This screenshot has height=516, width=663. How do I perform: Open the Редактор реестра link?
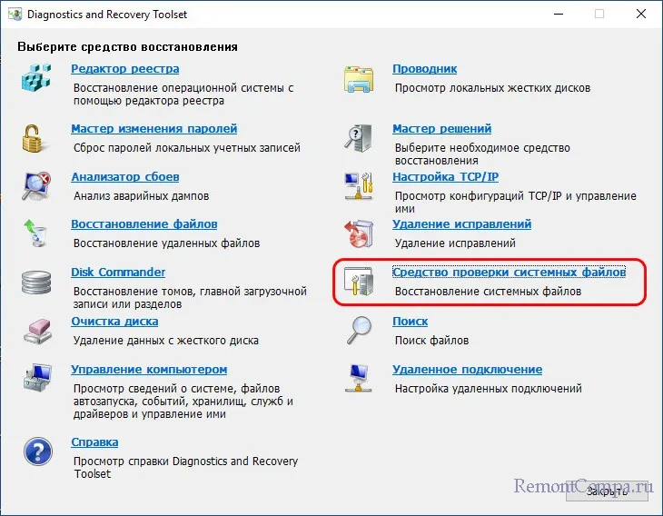click(124, 68)
